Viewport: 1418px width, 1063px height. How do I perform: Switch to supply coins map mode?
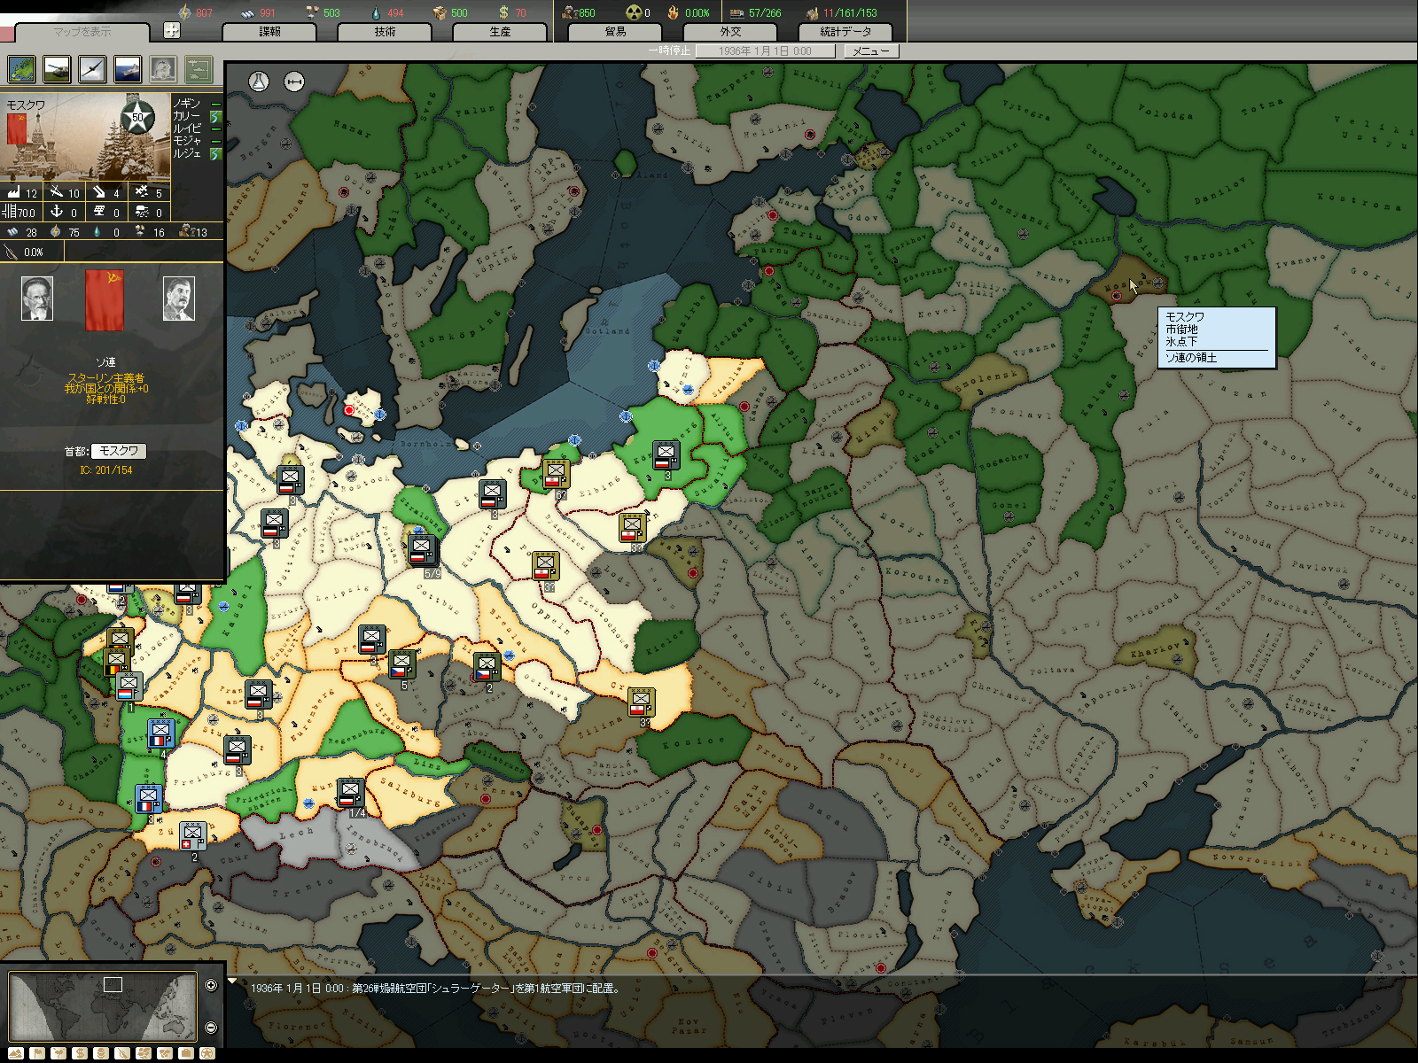click(101, 1053)
